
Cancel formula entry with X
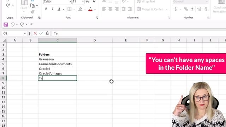point(35,34)
